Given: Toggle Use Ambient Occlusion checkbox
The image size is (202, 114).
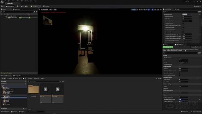Looking at the screenshot, I should (183, 23).
